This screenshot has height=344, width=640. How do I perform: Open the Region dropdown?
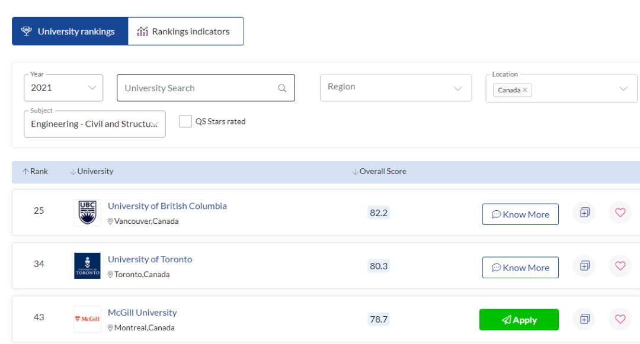point(396,88)
